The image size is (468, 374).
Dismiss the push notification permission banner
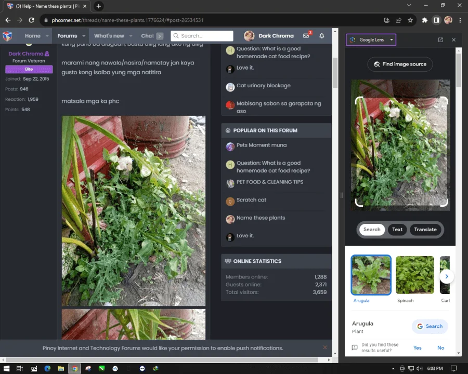324,348
